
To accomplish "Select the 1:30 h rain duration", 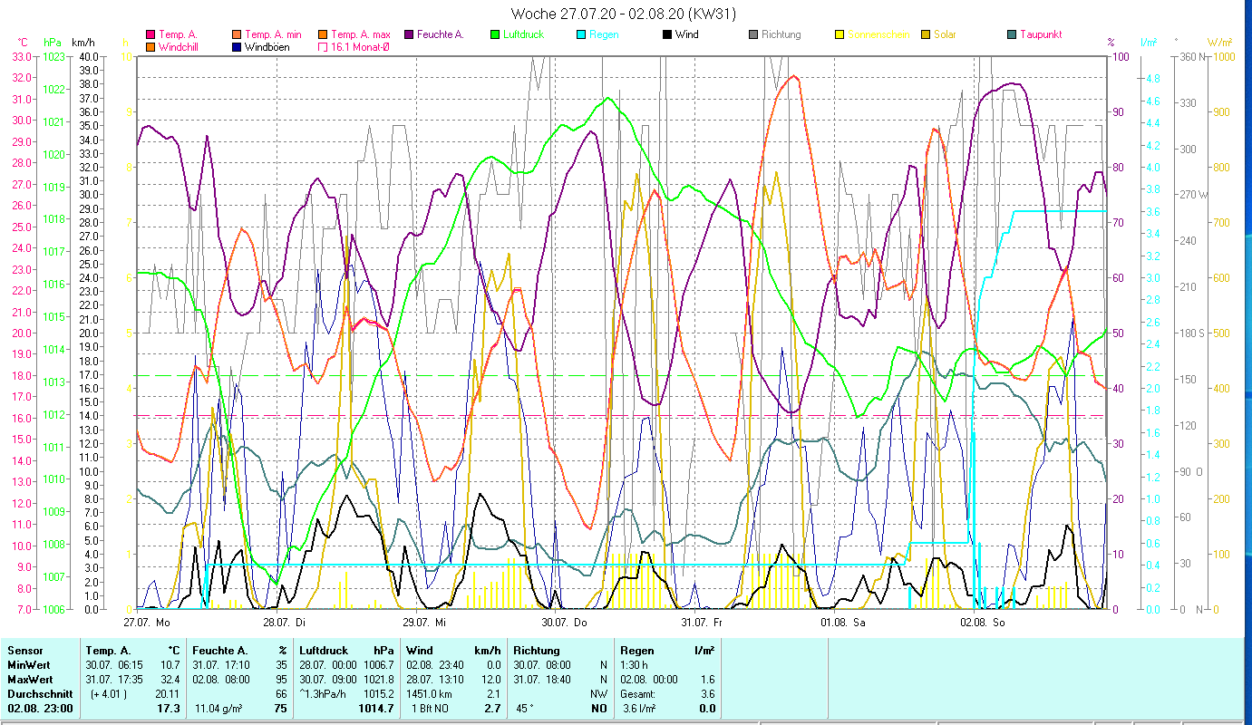I will pos(636,665).
